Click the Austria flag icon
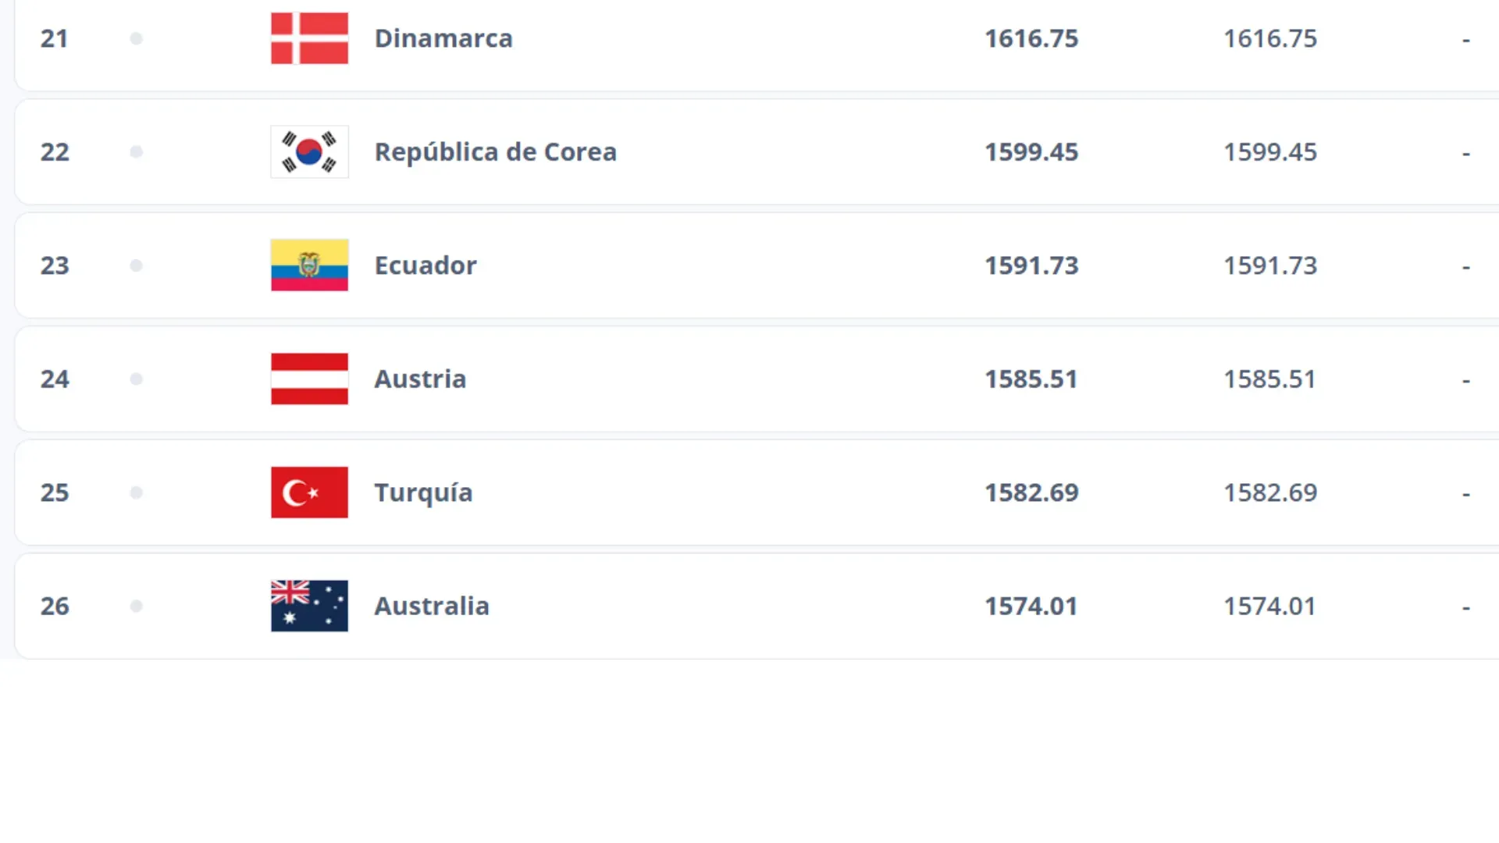 (309, 379)
